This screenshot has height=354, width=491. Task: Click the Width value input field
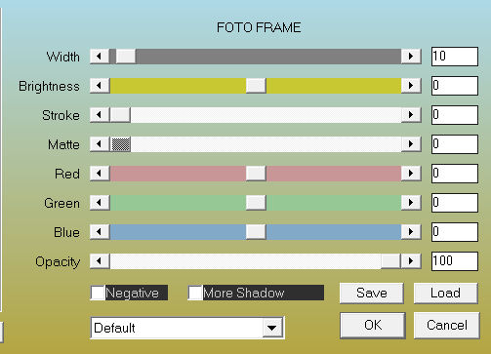tap(455, 57)
